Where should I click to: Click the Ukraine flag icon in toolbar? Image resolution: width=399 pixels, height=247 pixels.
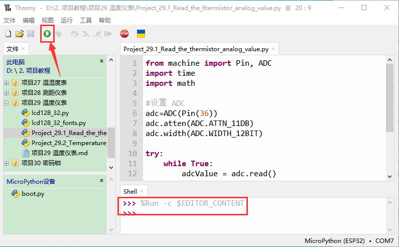141,34
